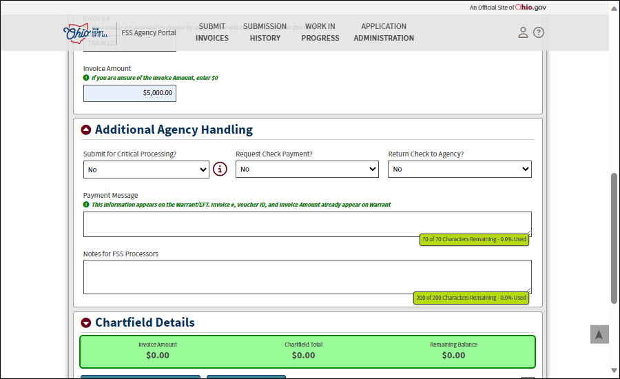Click the vertical scrollbar thumb
The width and height of the screenshot is (620, 379).
point(614,238)
